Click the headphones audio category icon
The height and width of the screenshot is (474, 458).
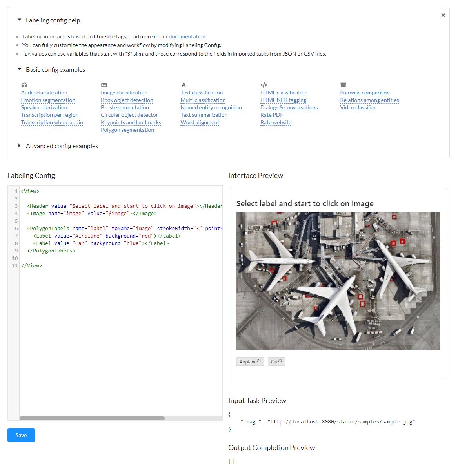click(24, 85)
